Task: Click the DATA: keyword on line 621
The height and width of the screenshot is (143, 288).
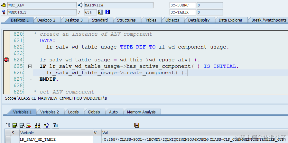Action: click(47, 40)
